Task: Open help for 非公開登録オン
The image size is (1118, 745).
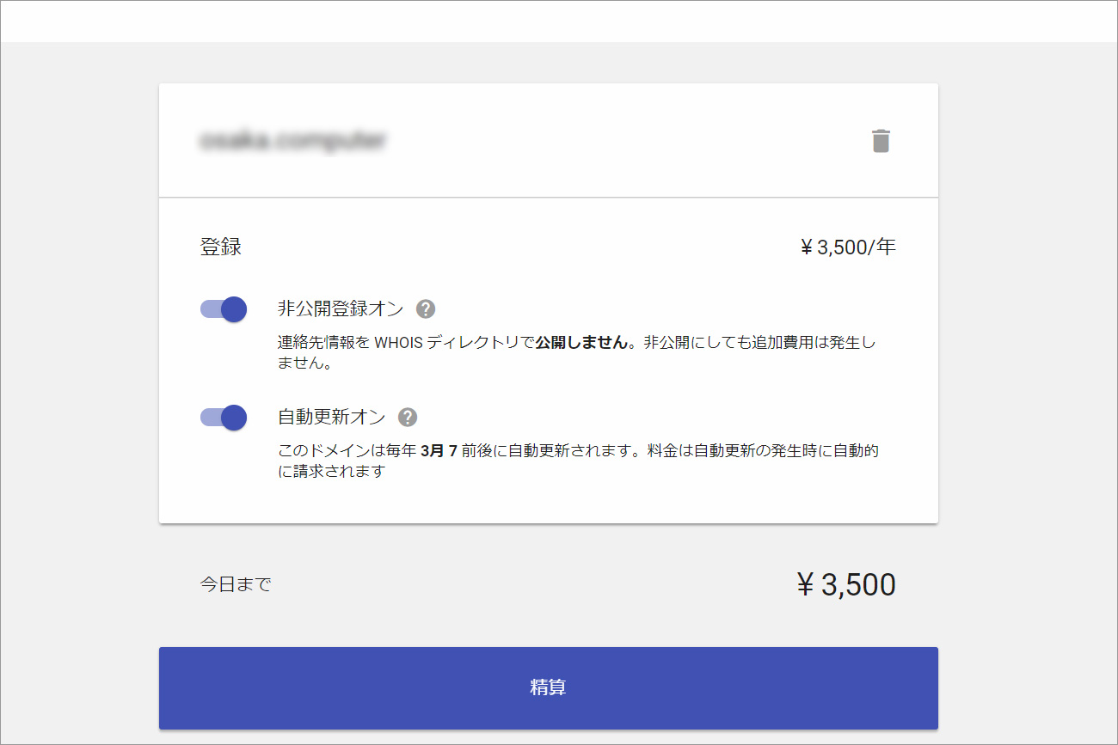Action: pos(425,309)
